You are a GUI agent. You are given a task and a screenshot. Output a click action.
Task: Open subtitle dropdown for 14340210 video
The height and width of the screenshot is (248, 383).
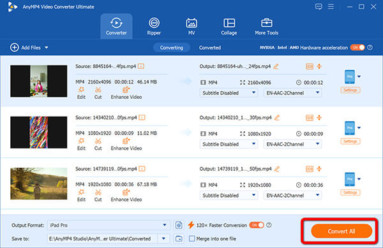[x=229, y=144]
